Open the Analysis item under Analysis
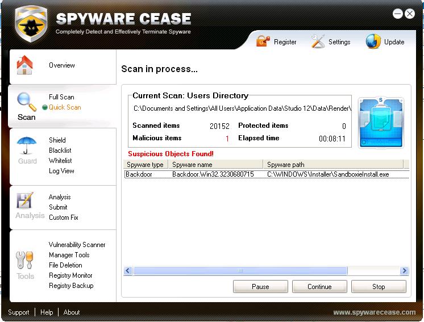424x322 pixels. coord(60,197)
